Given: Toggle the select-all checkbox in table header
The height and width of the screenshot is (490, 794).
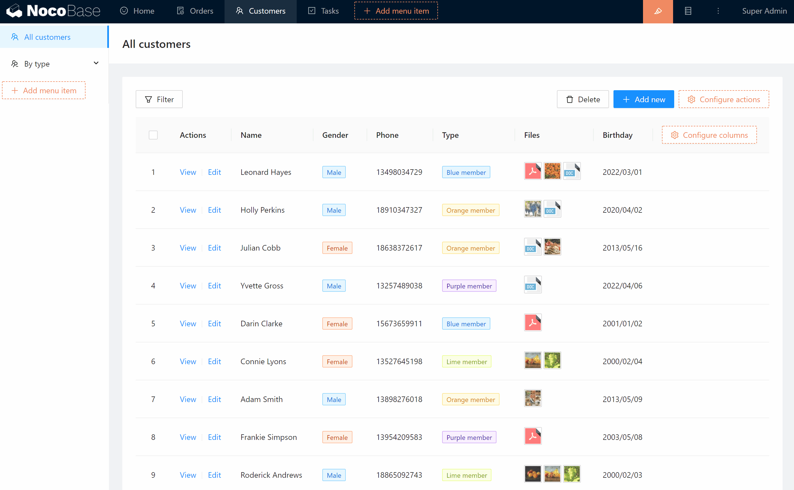Looking at the screenshot, I should coord(153,135).
